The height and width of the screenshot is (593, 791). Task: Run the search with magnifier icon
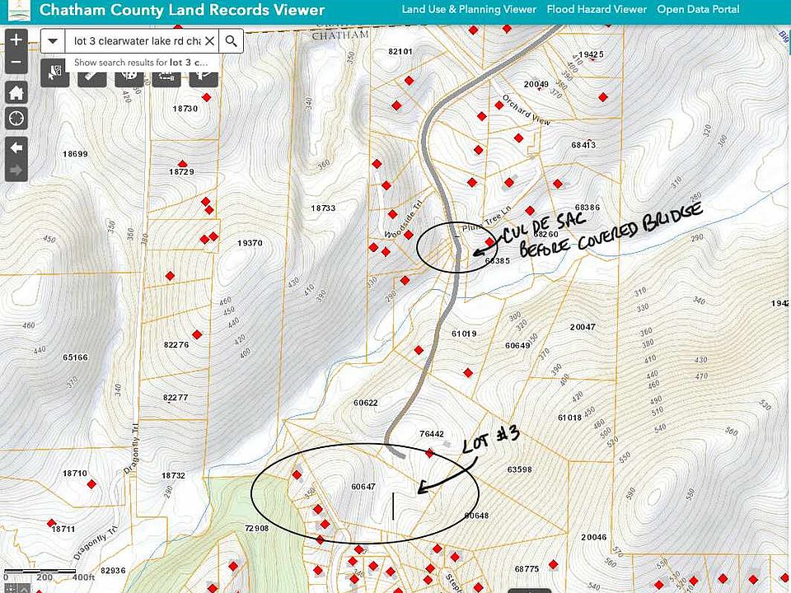[x=231, y=41]
